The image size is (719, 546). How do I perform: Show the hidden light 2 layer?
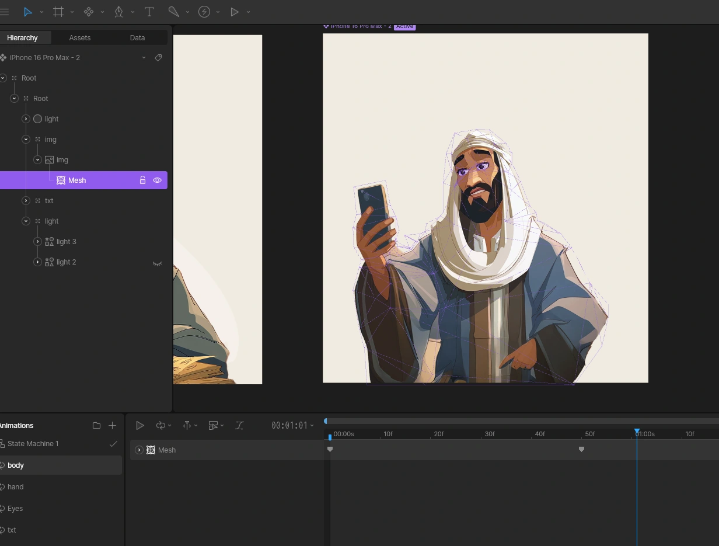pos(157,263)
